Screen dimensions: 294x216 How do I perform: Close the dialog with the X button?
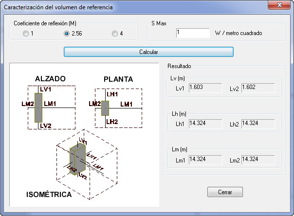pos(279,5)
